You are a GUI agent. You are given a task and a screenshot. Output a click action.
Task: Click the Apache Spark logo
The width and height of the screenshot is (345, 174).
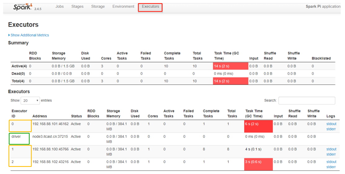click(23, 7)
